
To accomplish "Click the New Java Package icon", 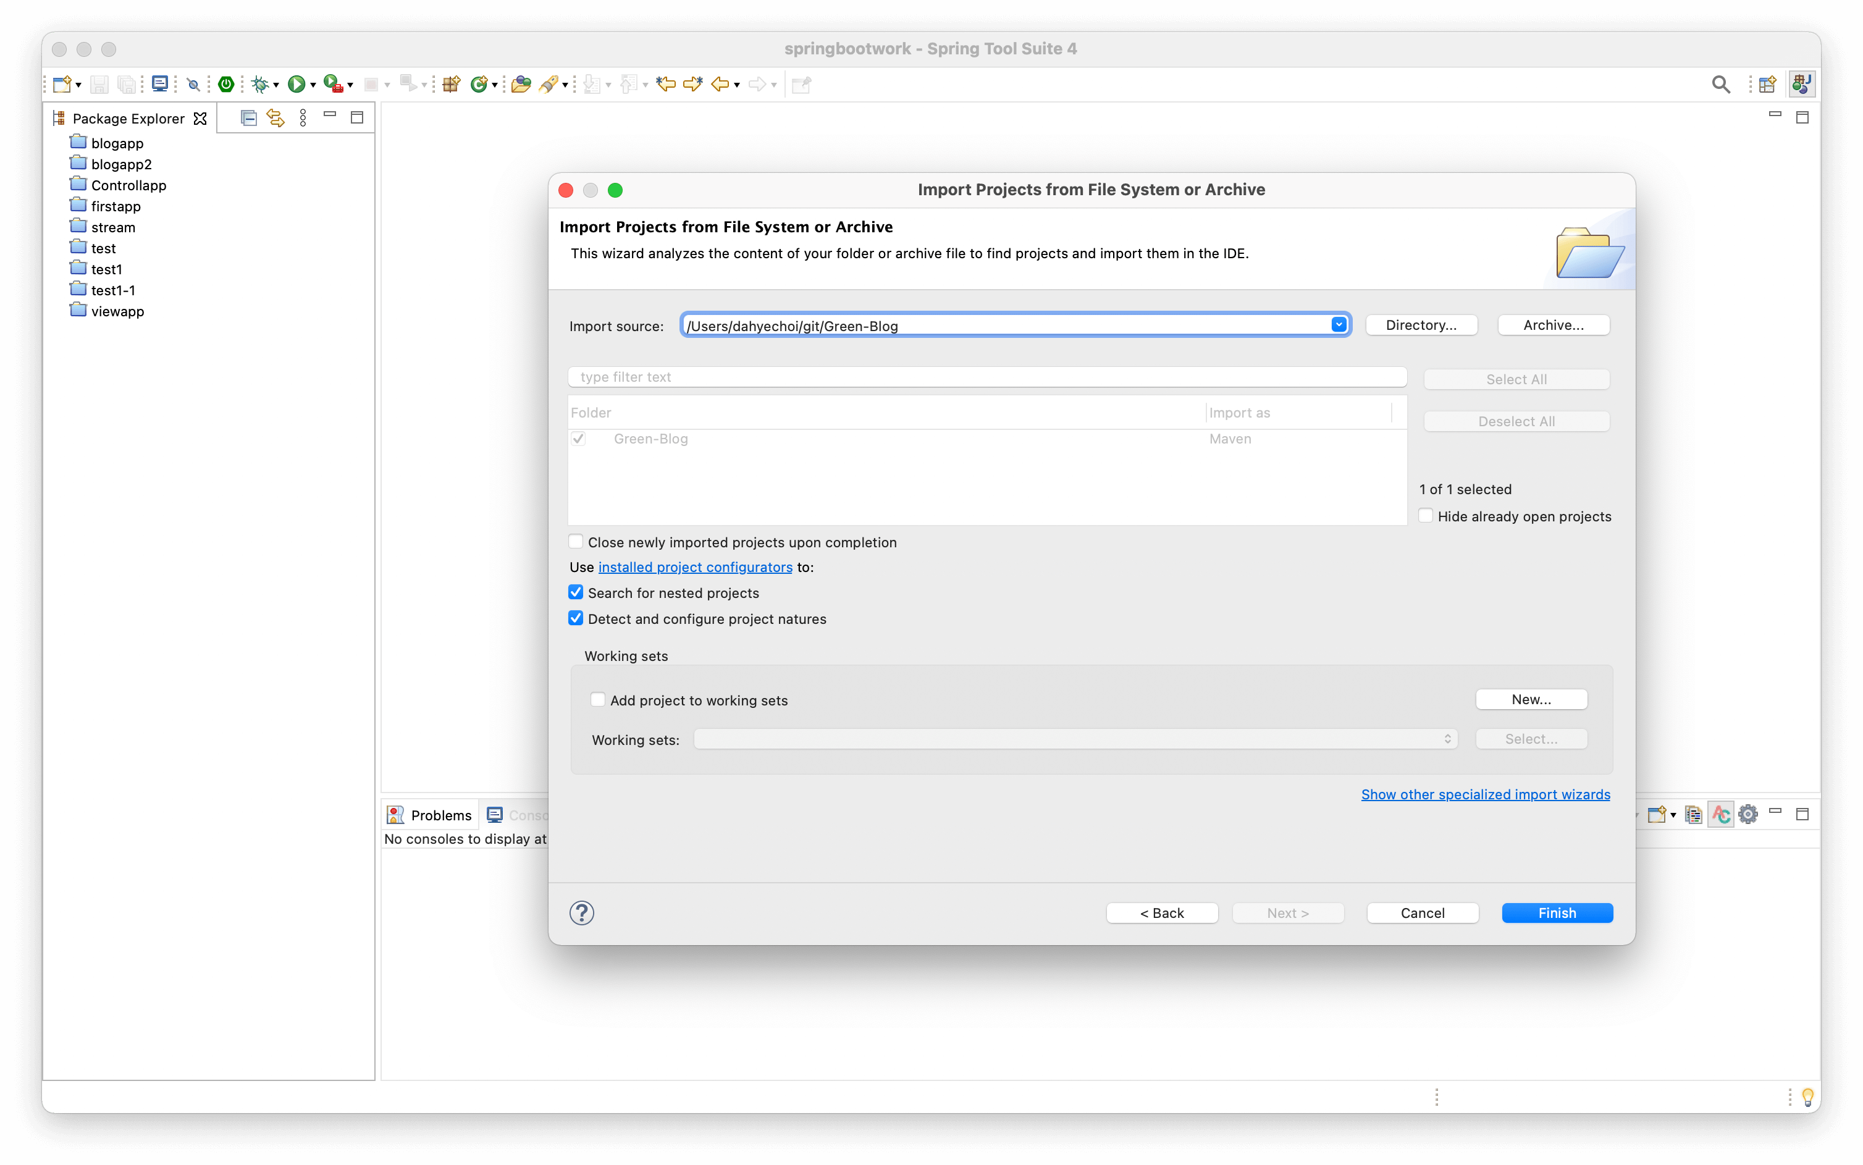I will click(452, 84).
